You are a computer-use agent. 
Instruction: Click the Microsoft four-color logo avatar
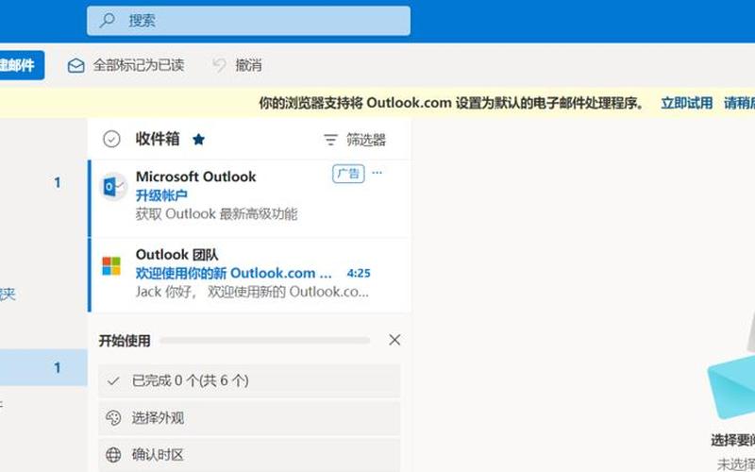click(x=111, y=266)
